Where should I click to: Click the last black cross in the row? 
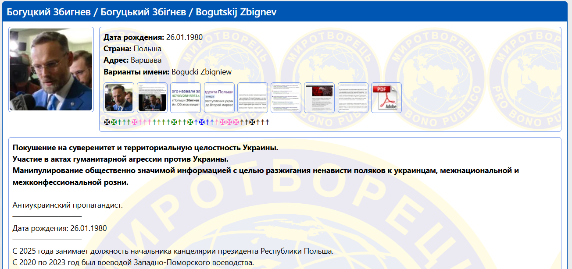tap(267, 122)
